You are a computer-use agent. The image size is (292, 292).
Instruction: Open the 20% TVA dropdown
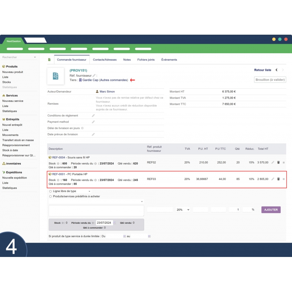point(183,210)
